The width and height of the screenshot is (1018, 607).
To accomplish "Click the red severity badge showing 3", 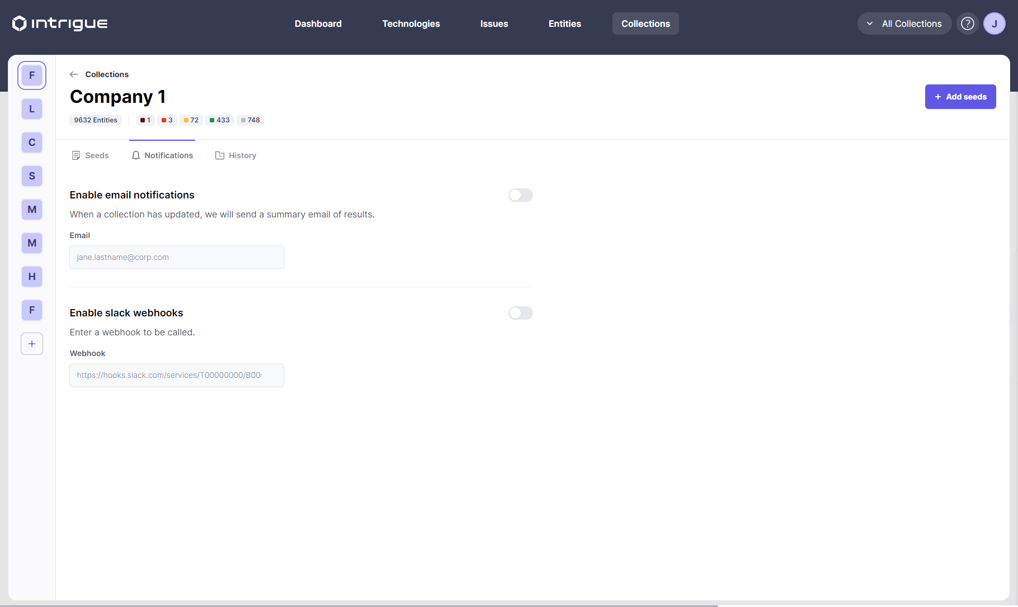I will pos(167,120).
